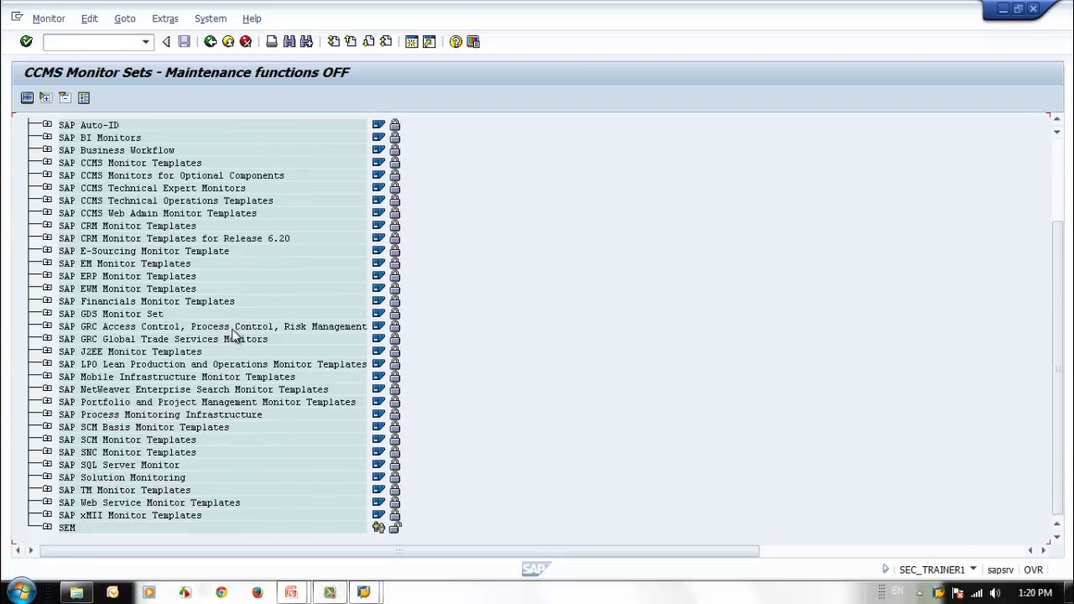Open Find with the binoculars icon
Viewport: 1074px width, 604px height.
[x=289, y=42]
